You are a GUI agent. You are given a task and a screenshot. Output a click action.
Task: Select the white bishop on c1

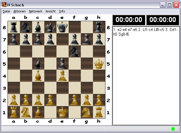38,112
